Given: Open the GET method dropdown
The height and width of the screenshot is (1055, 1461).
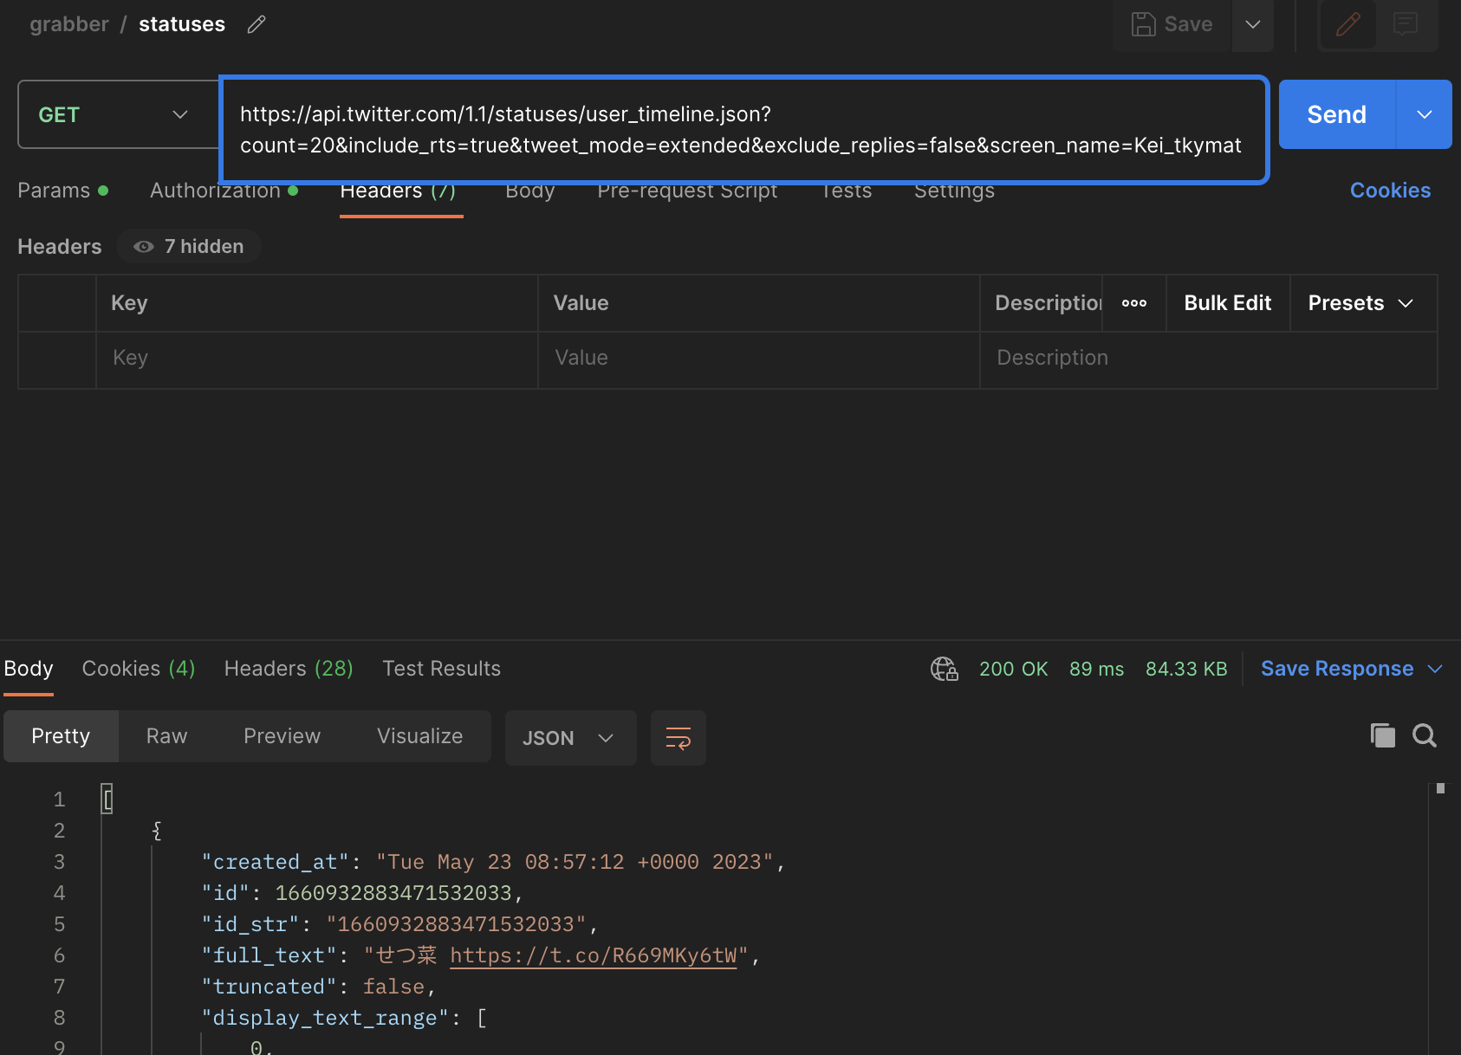Looking at the screenshot, I should (119, 114).
